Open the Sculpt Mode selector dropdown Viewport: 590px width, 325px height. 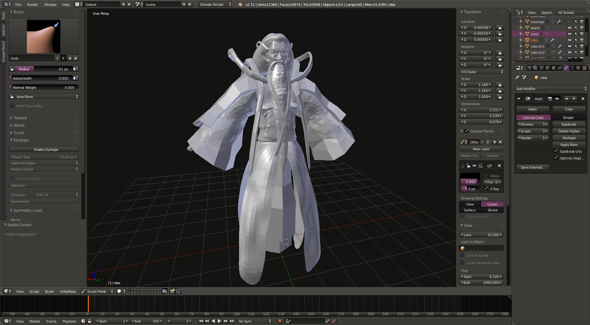[x=97, y=291]
